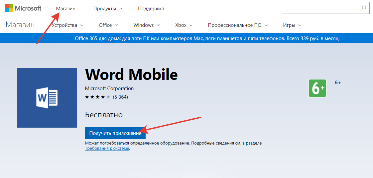Expand the Игры store menu

coord(292,25)
